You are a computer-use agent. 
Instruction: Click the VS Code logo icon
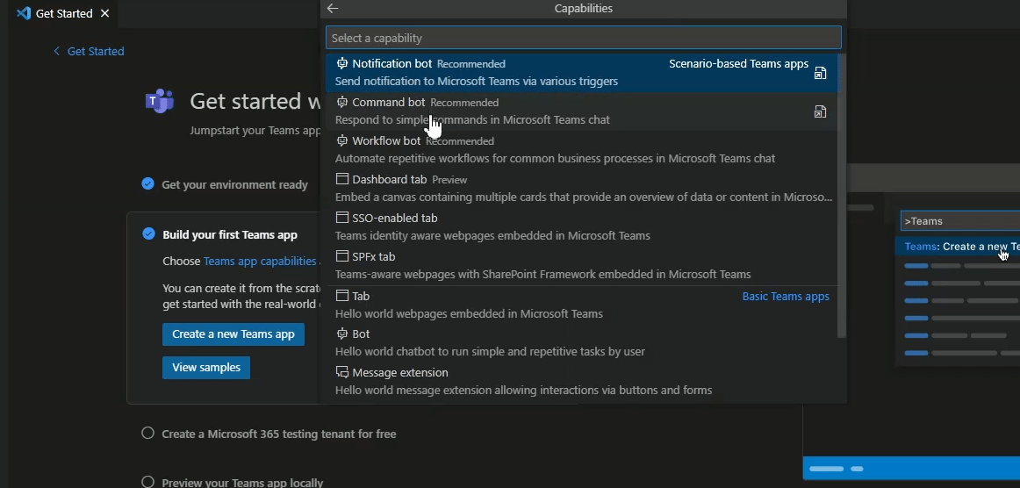click(24, 13)
